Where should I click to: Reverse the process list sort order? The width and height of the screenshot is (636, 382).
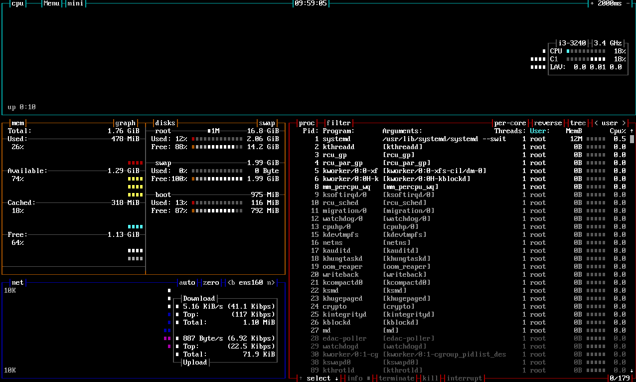pos(547,123)
